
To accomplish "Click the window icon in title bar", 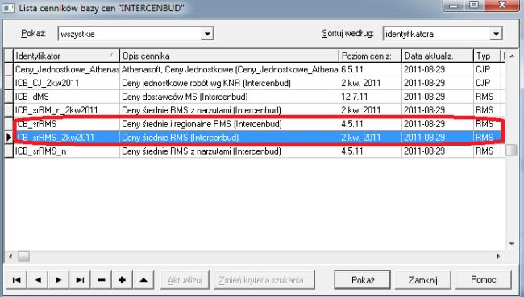I will [x=8, y=7].
